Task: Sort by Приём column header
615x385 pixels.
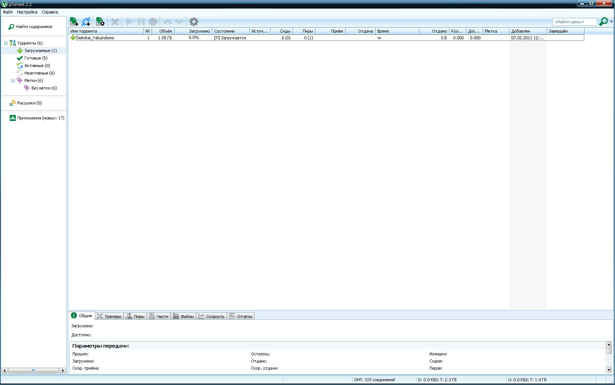Action: pyautogui.click(x=330, y=31)
